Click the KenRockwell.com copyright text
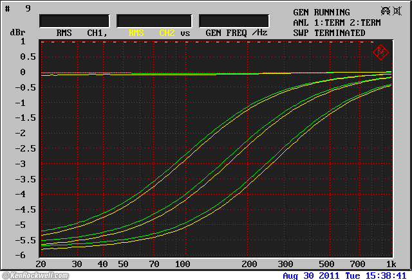Screen dimensions: 412x280 [x=39, y=275]
